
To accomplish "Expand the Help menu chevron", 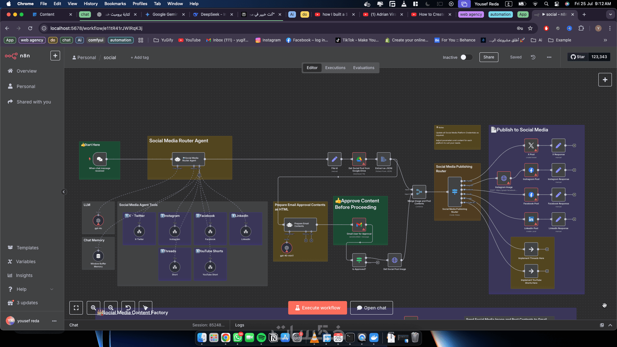I will [x=52, y=289].
